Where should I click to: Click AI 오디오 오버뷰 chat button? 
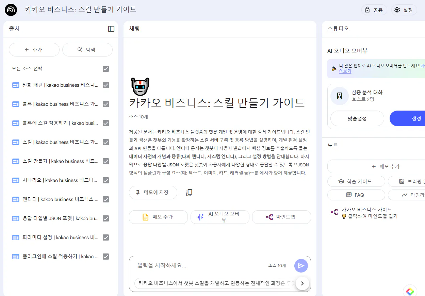click(220, 217)
